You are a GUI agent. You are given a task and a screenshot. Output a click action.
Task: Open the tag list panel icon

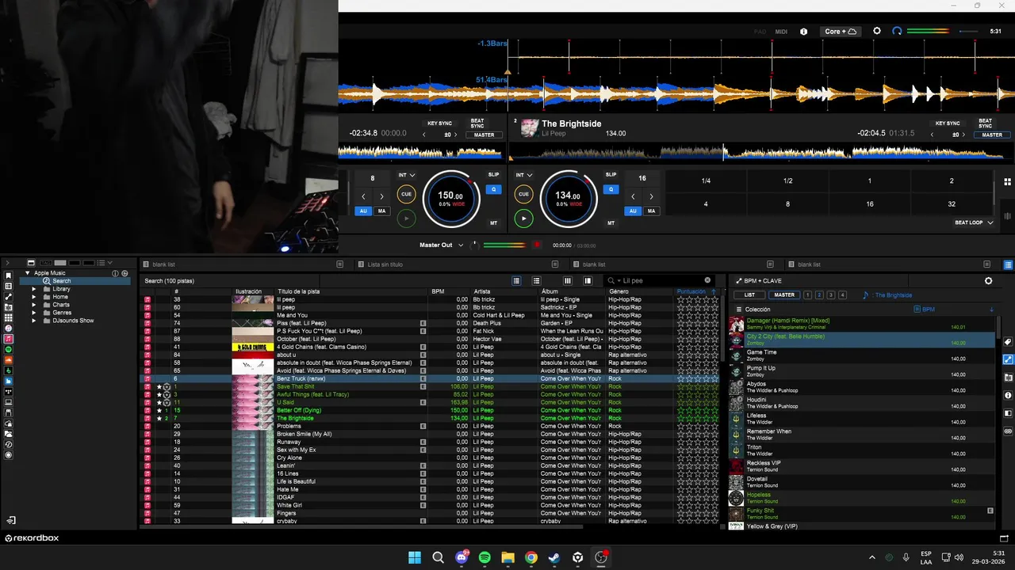[1008, 342]
